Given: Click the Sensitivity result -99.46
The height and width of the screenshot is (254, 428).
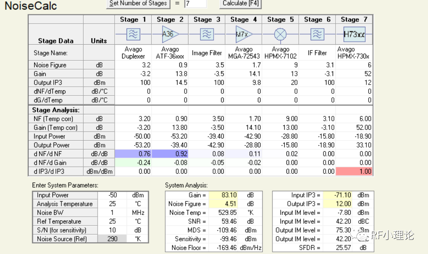Looking at the screenshot, I should [x=223, y=239].
